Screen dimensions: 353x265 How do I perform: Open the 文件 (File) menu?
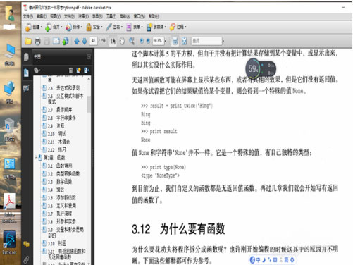[28, 16]
